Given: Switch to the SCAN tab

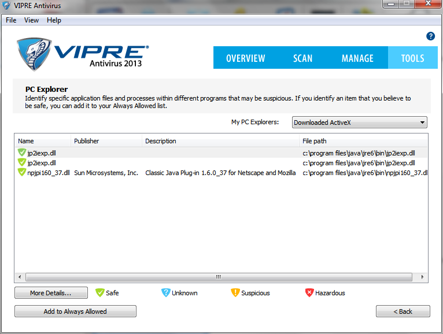Looking at the screenshot, I should [302, 58].
